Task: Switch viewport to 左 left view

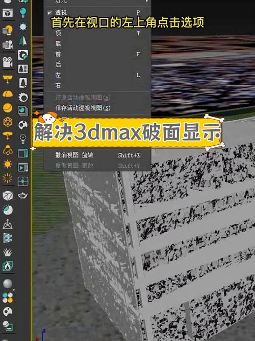Action: (97, 75)
